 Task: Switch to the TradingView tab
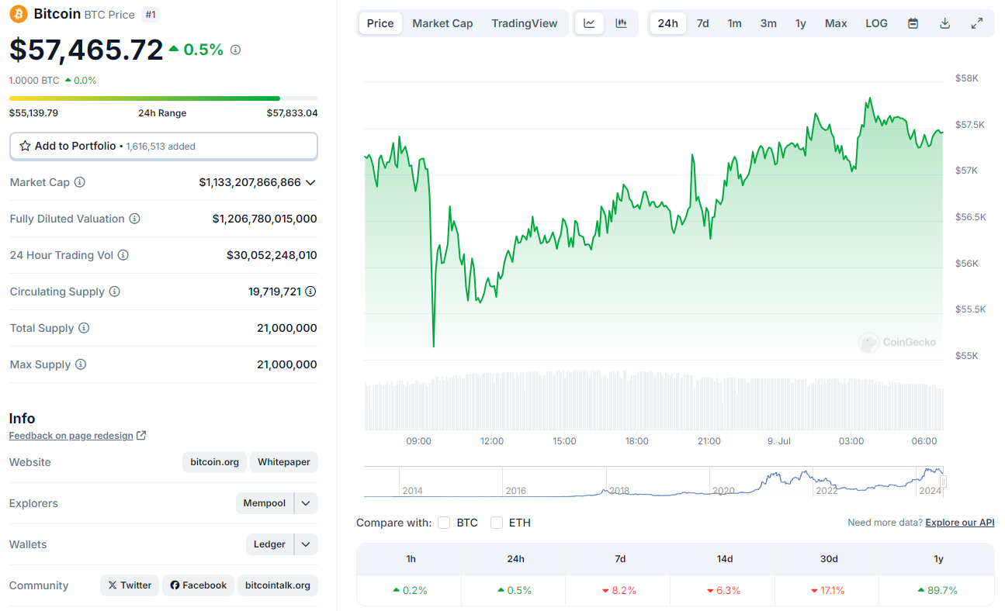[x=525, y=23]
